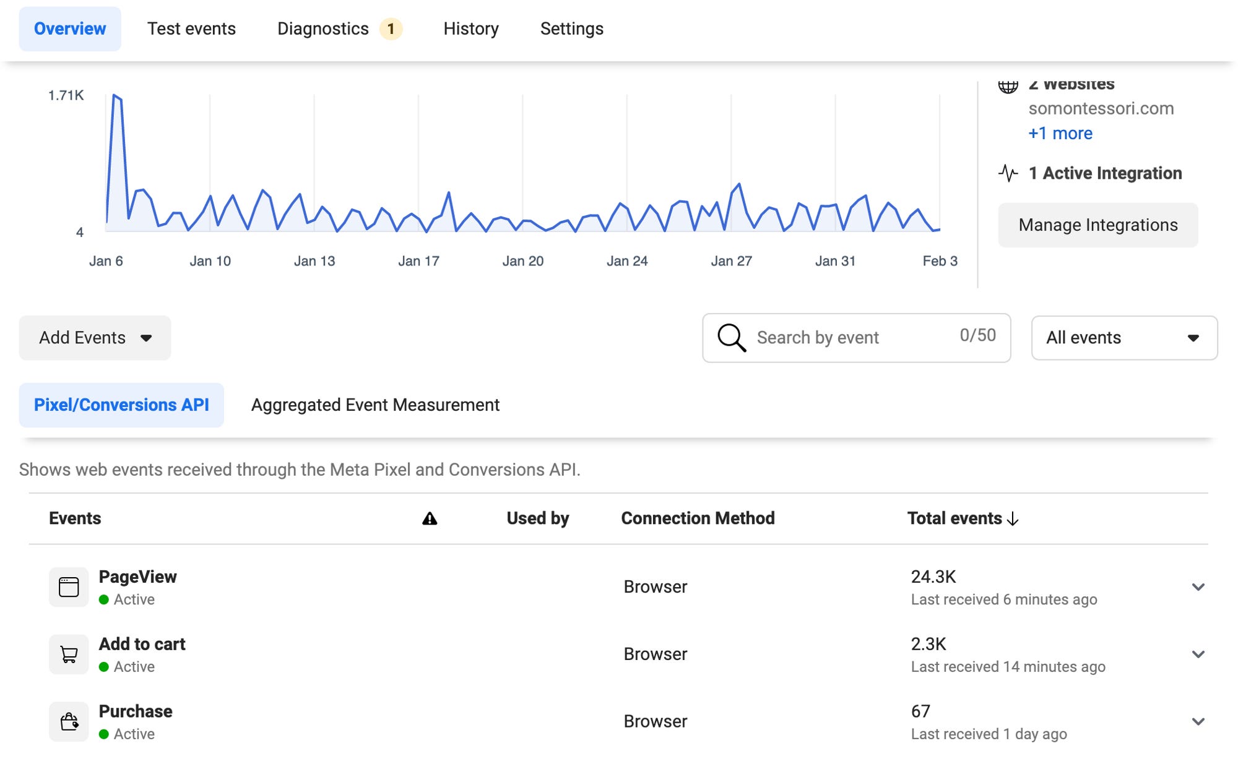
Task: Switch to the Test events tab
Action: coord(191,29)
